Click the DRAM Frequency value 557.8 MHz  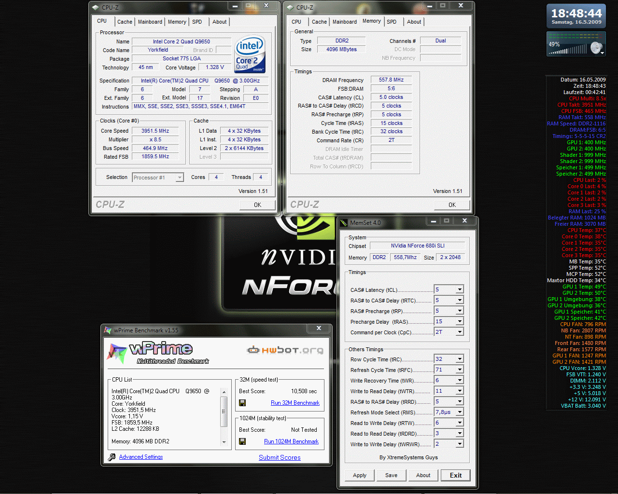pyautogui.click(x=391, y=80)
